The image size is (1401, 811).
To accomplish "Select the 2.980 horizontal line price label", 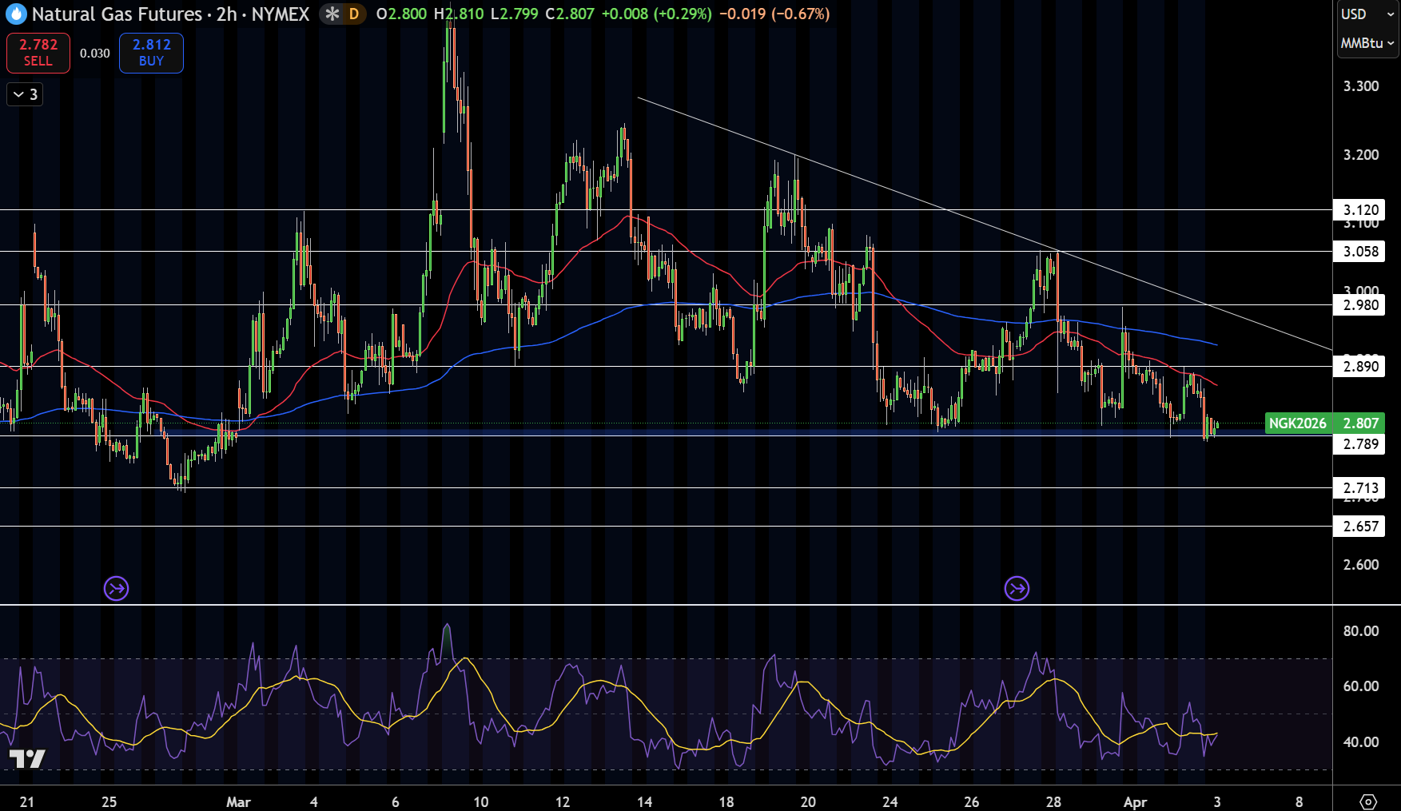I will [x=1359, y=305].
